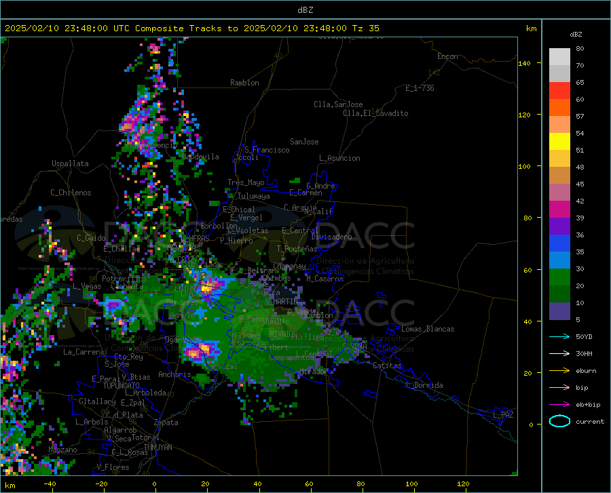Pick the red swatch in dBZ legend

tap(559, 90)
